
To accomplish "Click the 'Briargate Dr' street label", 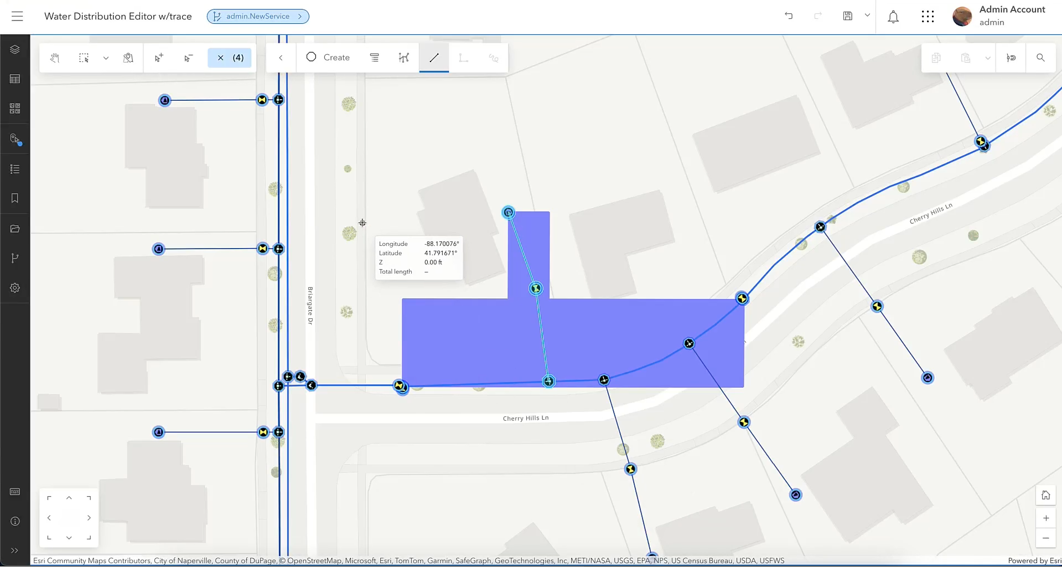I will pos(310,306).
